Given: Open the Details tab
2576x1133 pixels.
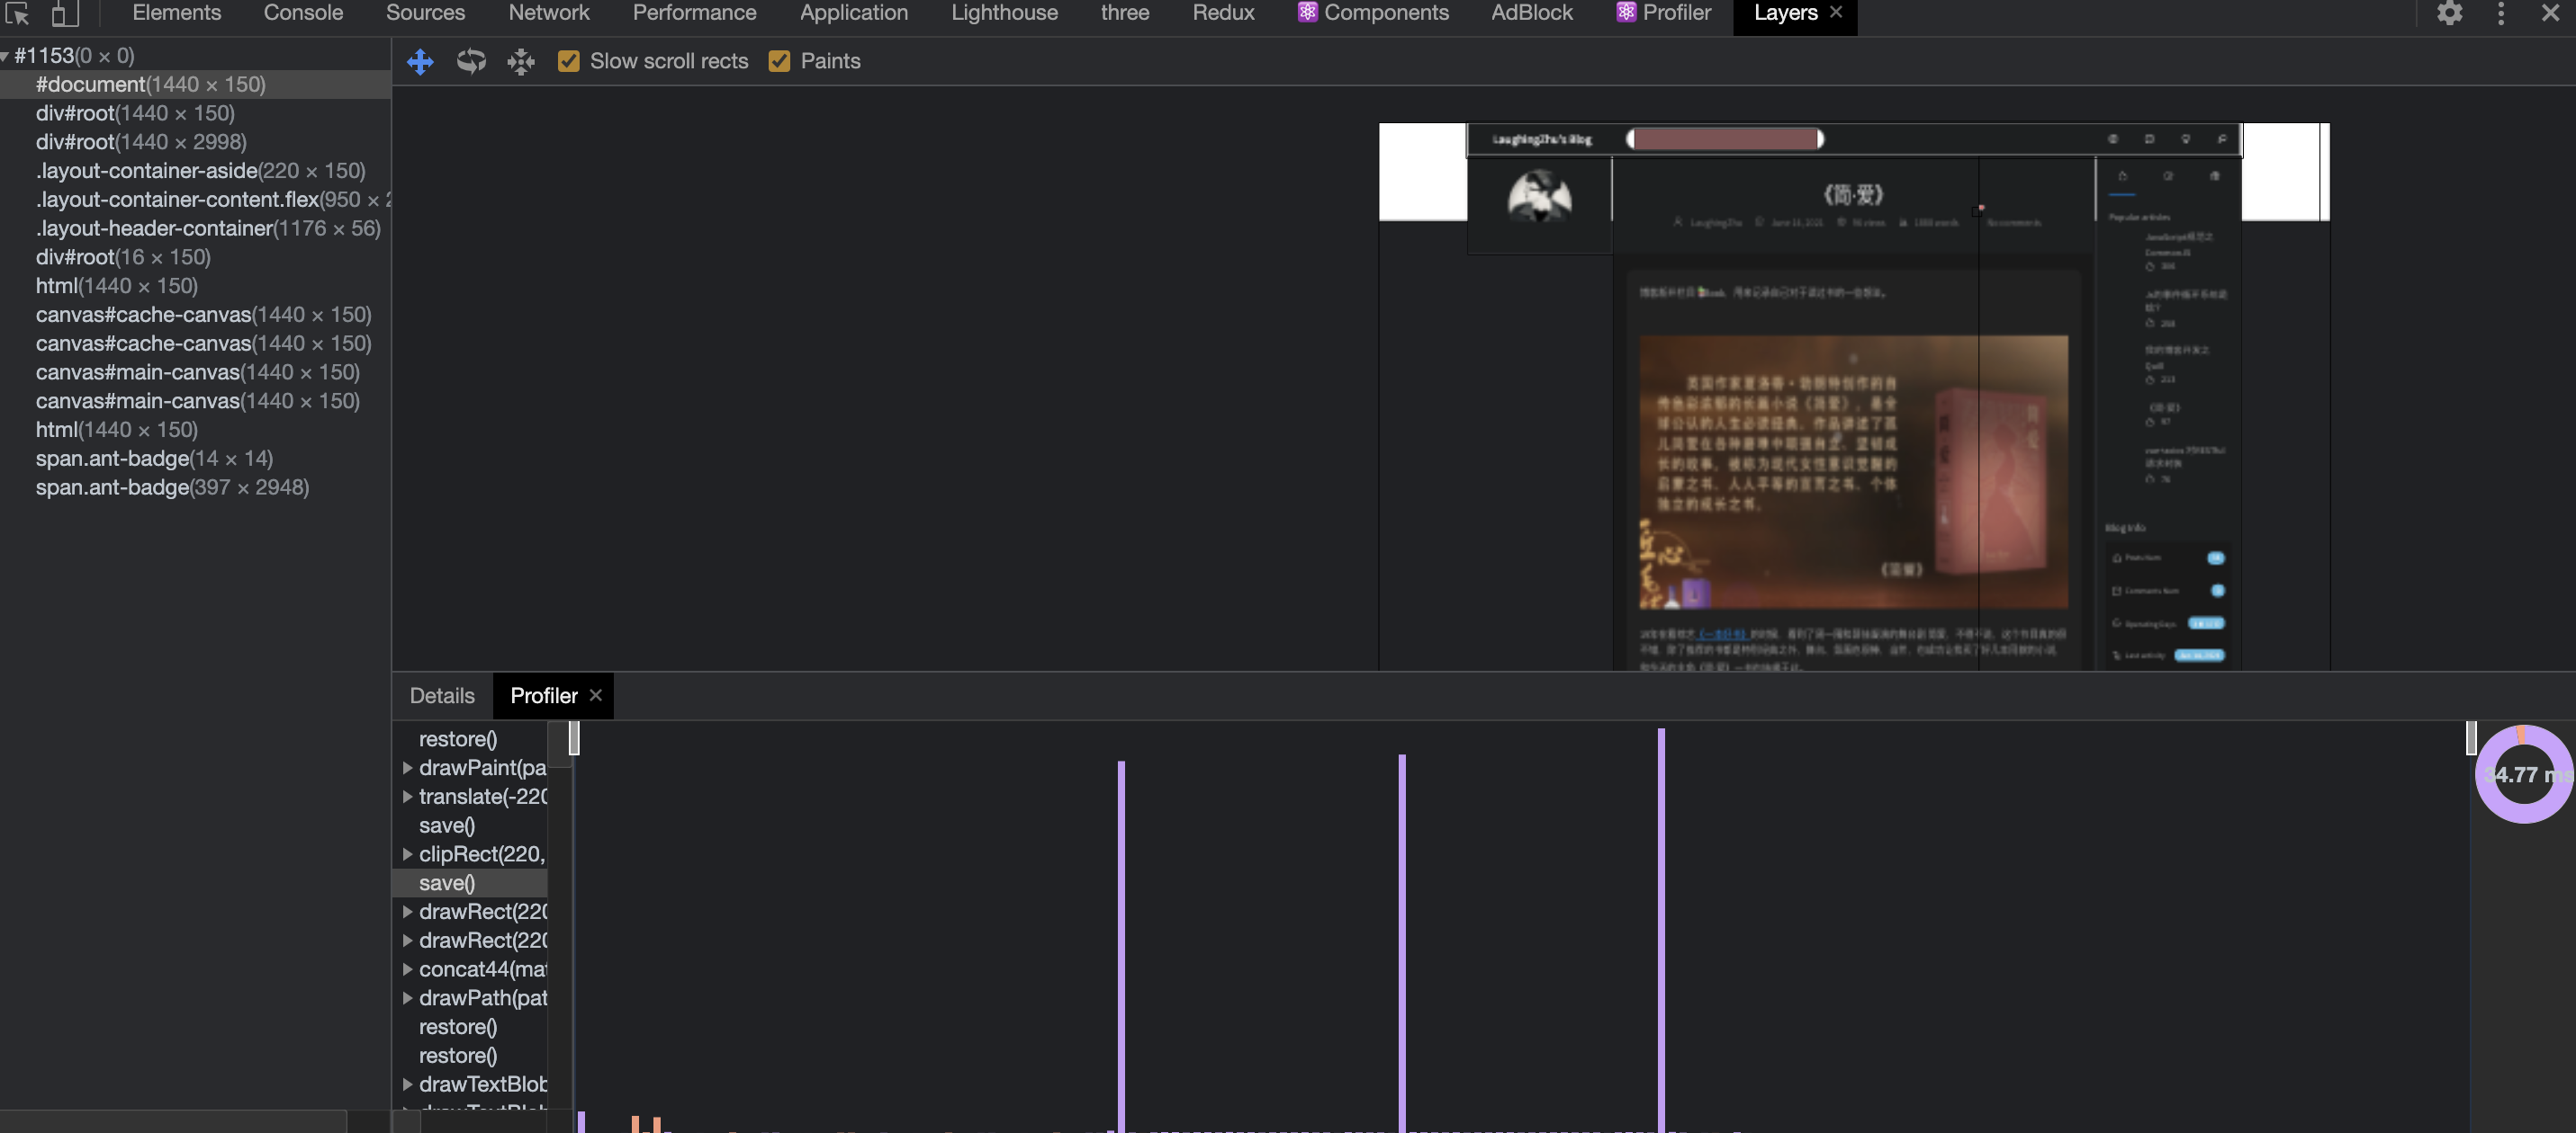Looking at the screenshot, I should (442, 695).
